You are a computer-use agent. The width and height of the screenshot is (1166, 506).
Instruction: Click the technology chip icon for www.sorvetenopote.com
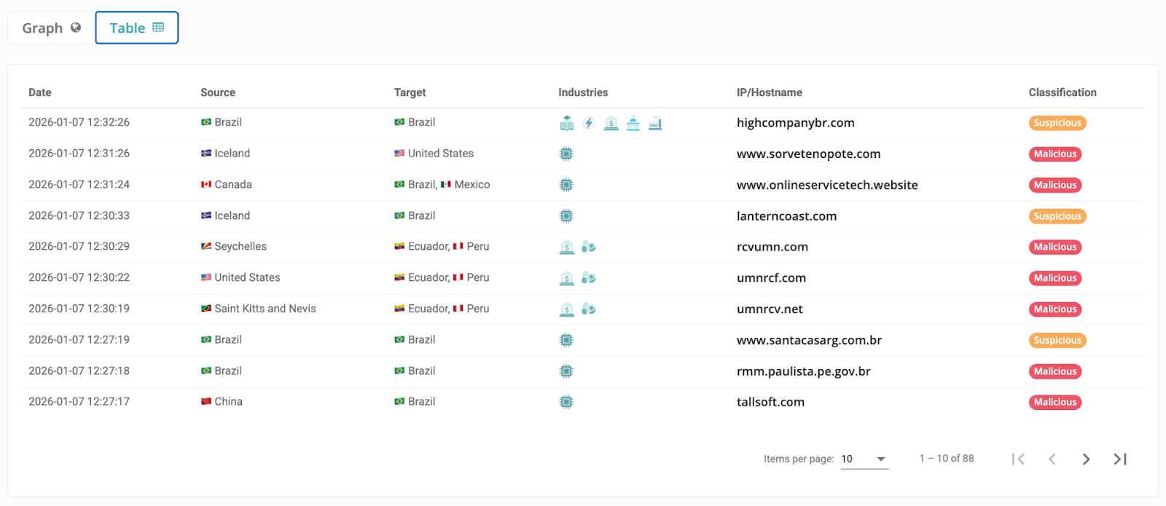point(566,154)
